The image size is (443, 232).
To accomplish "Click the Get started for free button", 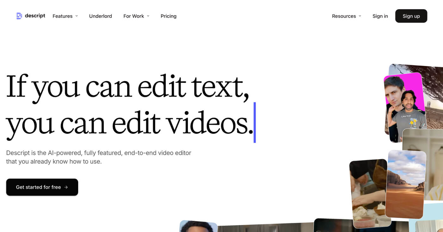I will click(x=42, y=187).
